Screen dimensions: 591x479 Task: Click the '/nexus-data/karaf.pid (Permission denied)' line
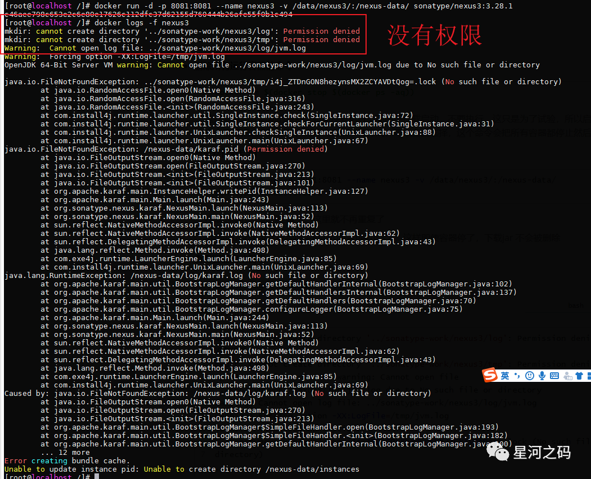pyautogui.click(x=166, y=149)
